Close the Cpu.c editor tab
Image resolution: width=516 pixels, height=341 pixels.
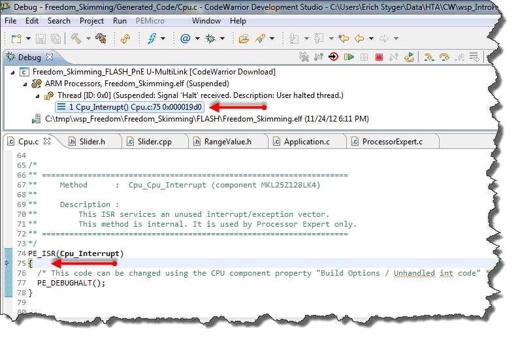click(48, 142)
